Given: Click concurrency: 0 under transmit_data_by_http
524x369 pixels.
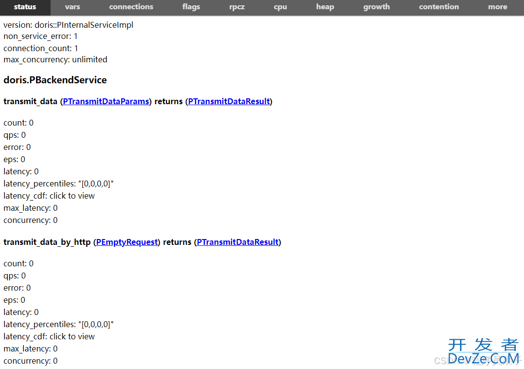Looking at the screenshot, I should point(31,361).
